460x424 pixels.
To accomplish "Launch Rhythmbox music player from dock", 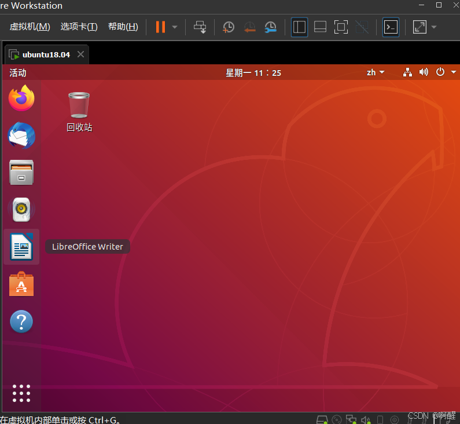I will [x=21, y=210].
